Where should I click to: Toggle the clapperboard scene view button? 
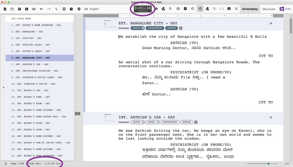(200, 9)
